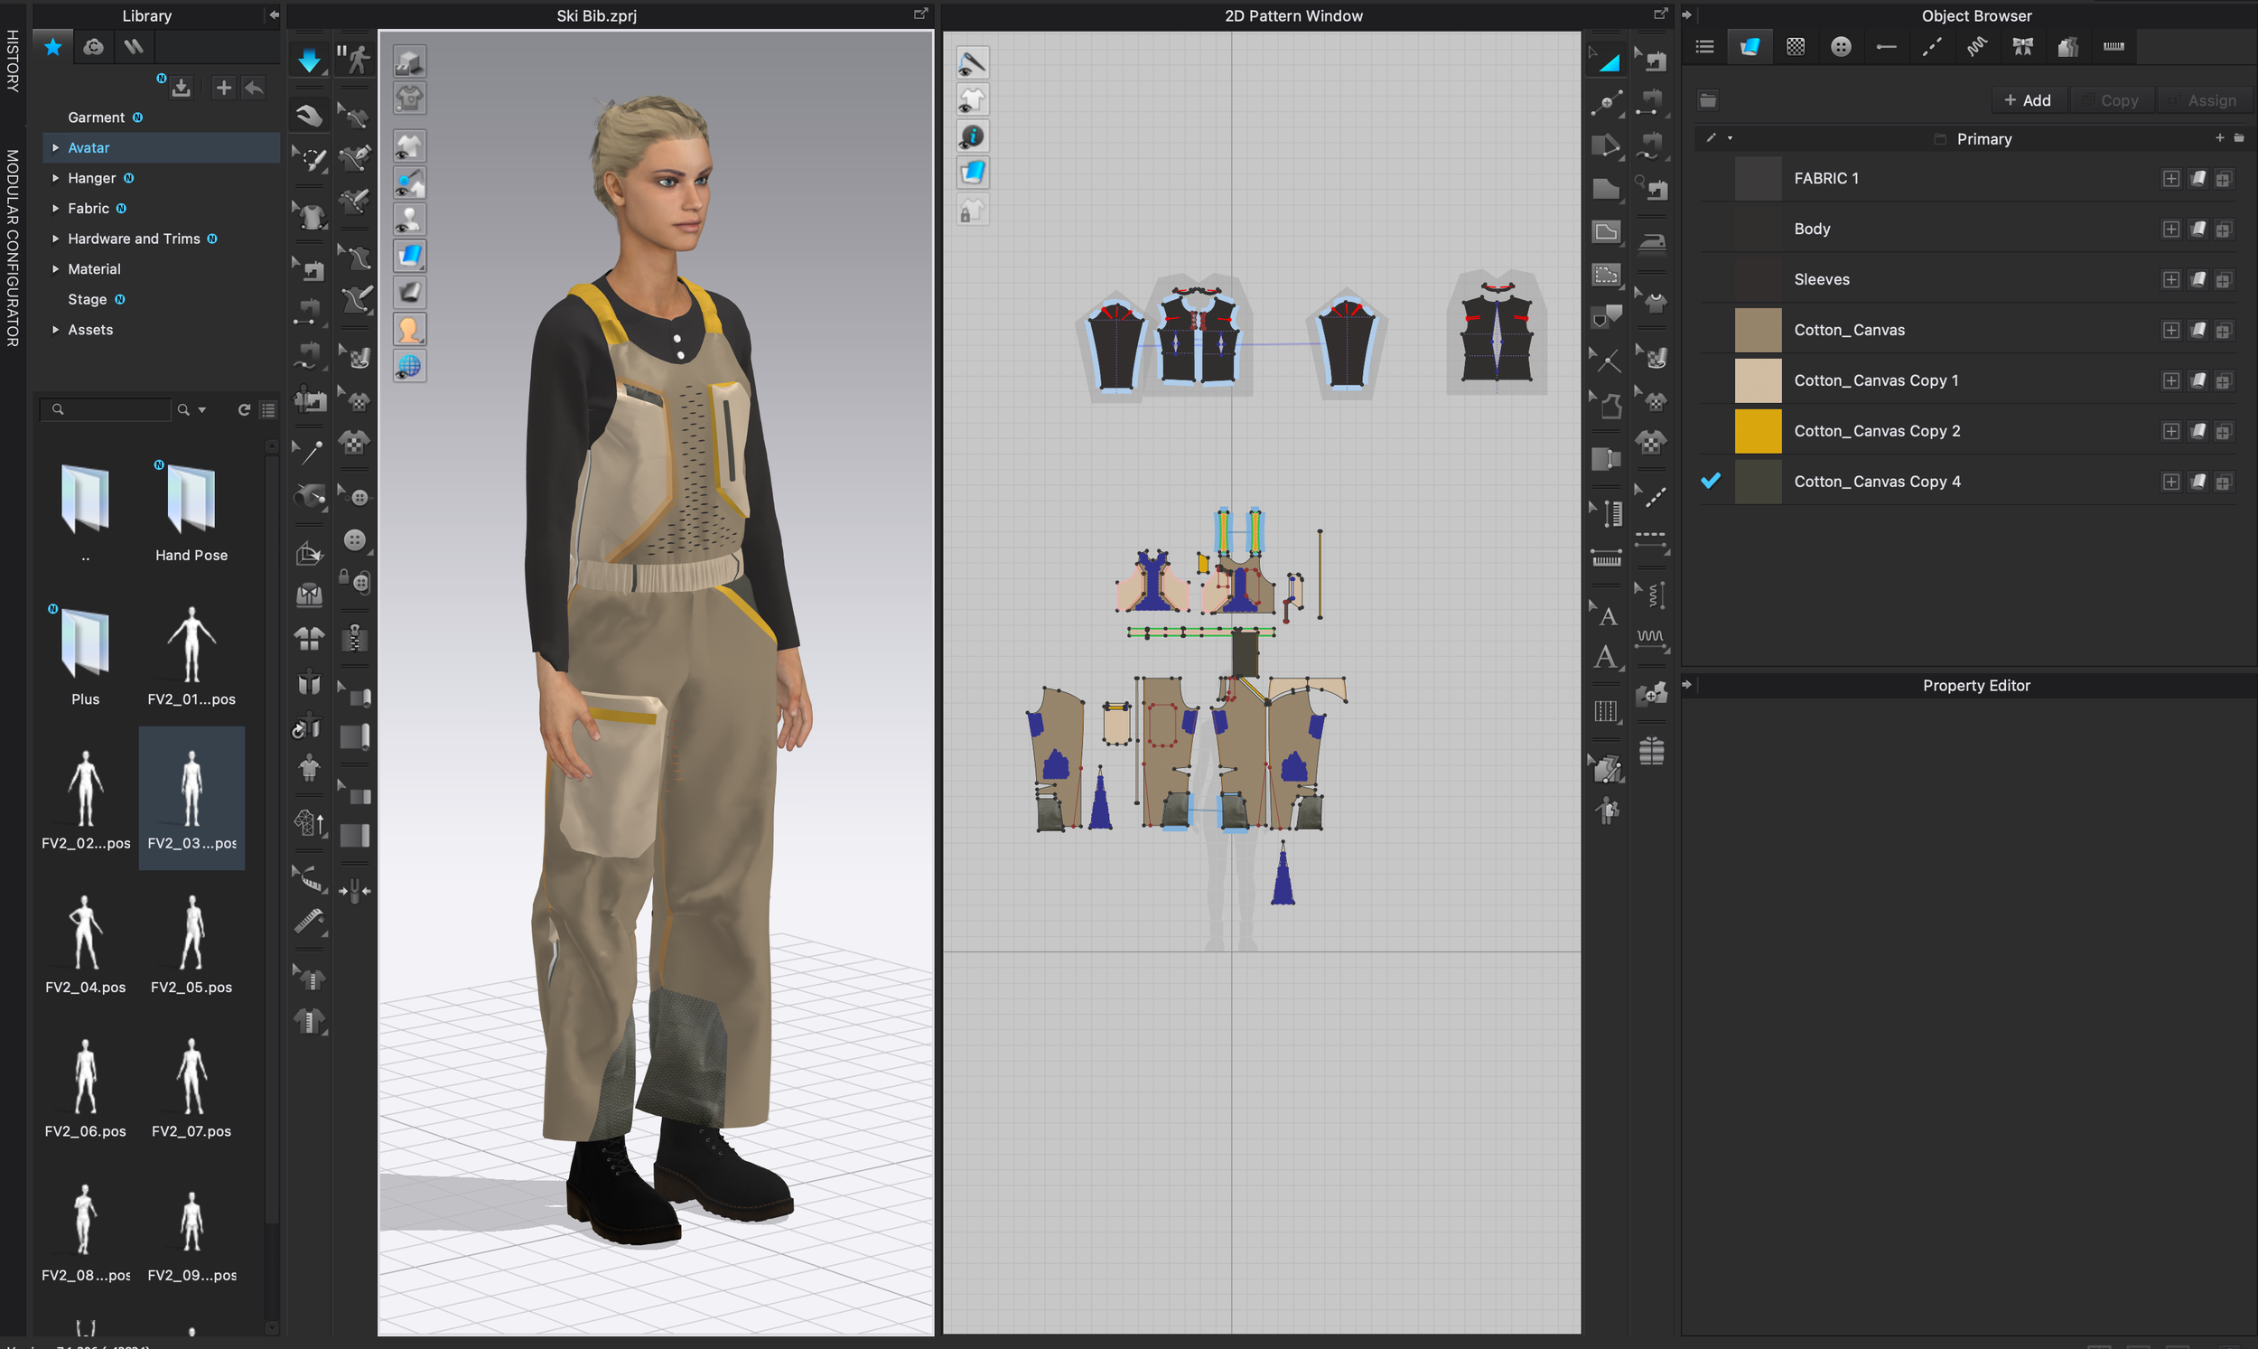The height and width of the screenshot is (1349, 2258).
Task: Select the Scene list icon in Object Browser
Action: click(1704, 46)
